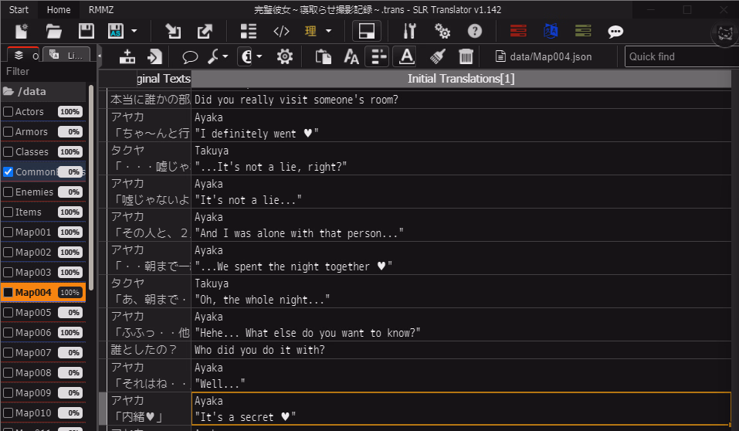Expand the kanji translator dropdown arrow
The width and height of the screenshot is (739, 431).
click(x=328, y=32)
